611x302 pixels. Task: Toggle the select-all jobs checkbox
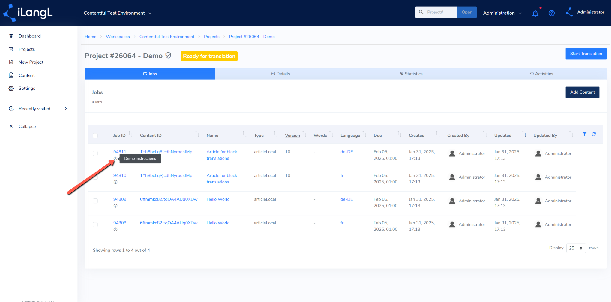coord(95,136)
